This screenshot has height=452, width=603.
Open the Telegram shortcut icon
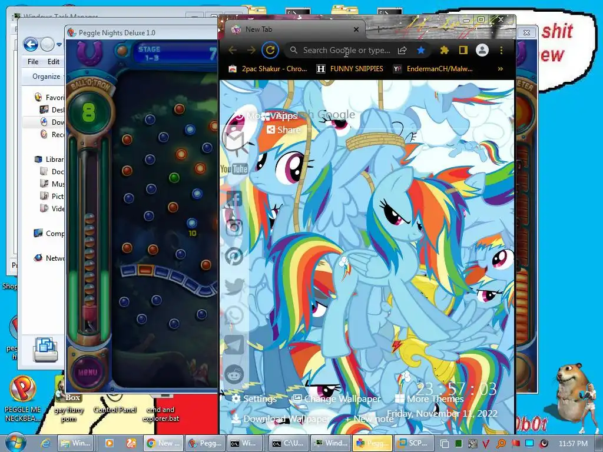[234, 344]
